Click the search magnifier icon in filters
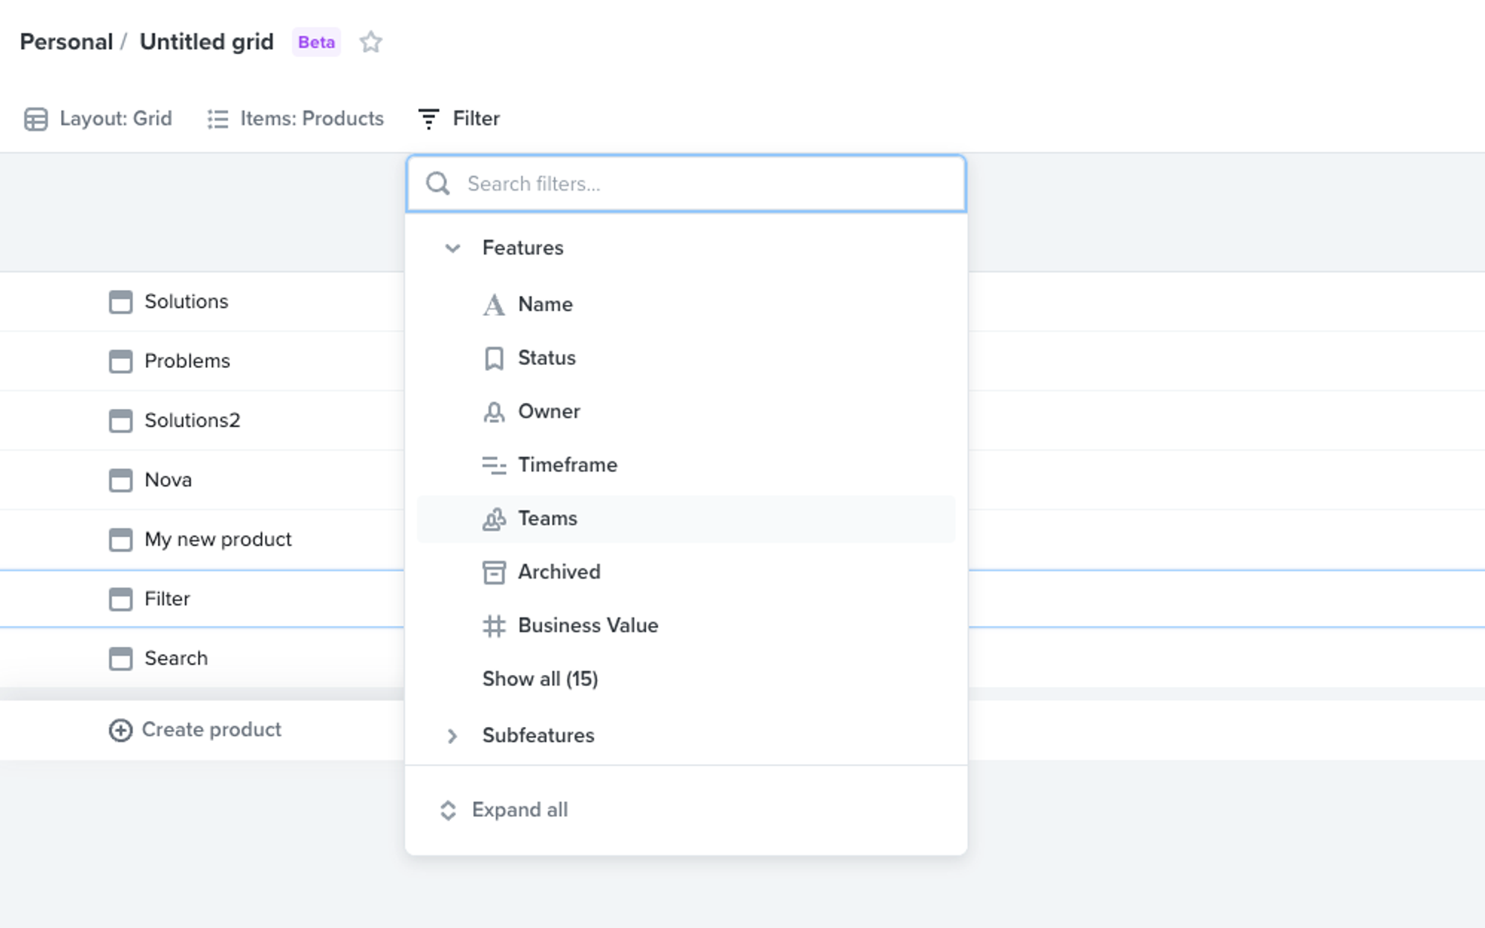Screen dimensions: 1485x928 pyautogui.click(x=437, y=183)
